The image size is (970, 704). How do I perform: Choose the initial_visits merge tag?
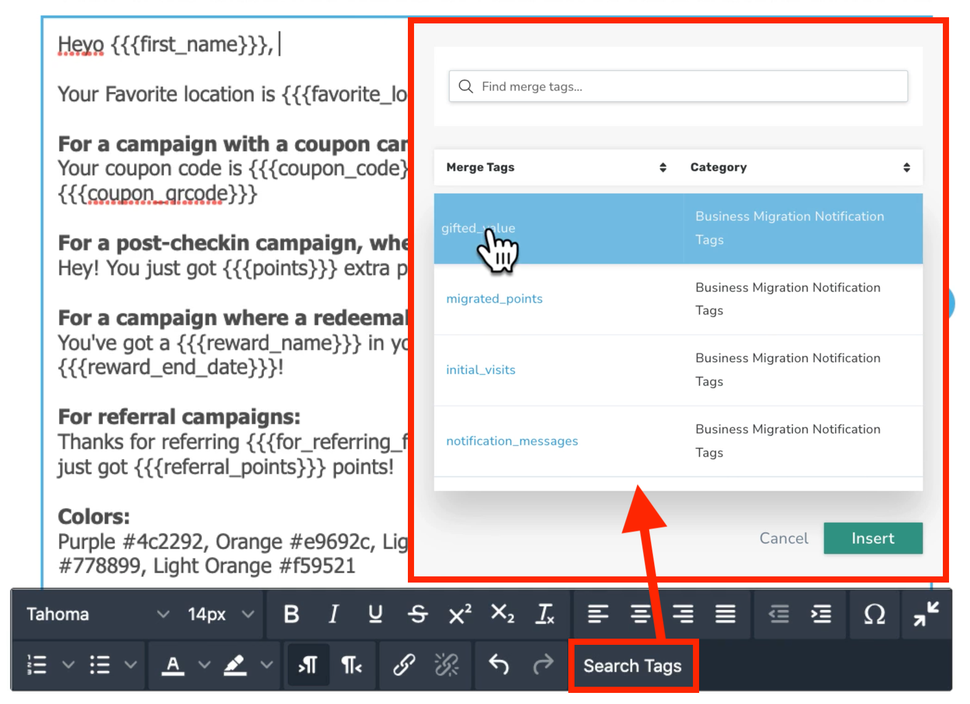[x=481, y=370]
